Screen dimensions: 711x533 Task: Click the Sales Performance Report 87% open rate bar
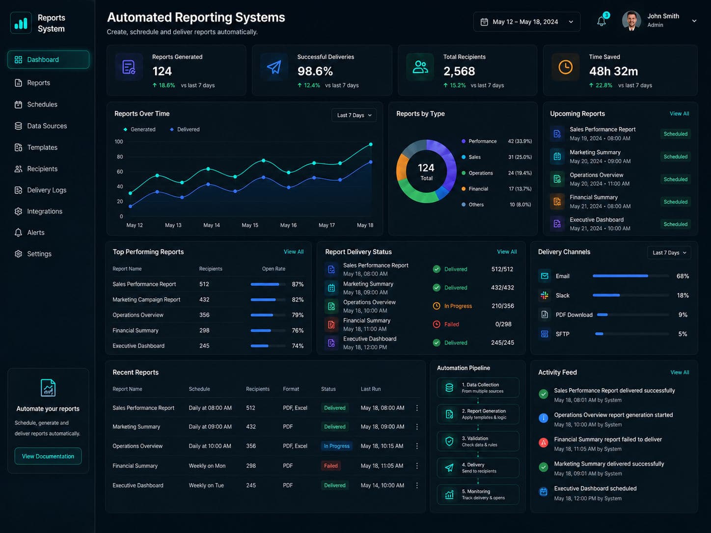268,284
